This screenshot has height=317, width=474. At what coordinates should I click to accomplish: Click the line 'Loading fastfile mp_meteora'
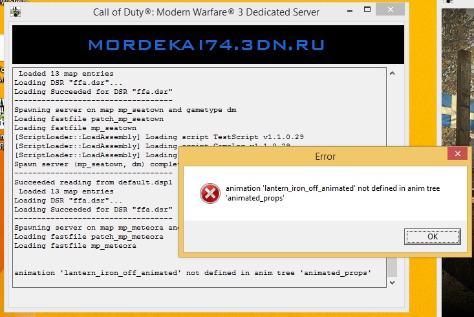point(75,246)
